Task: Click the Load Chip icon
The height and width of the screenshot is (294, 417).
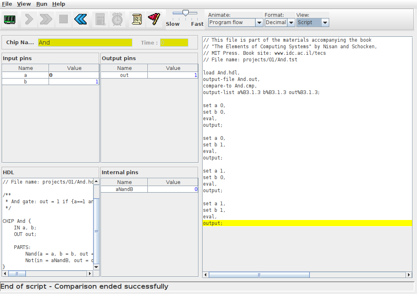Action: 9,19
